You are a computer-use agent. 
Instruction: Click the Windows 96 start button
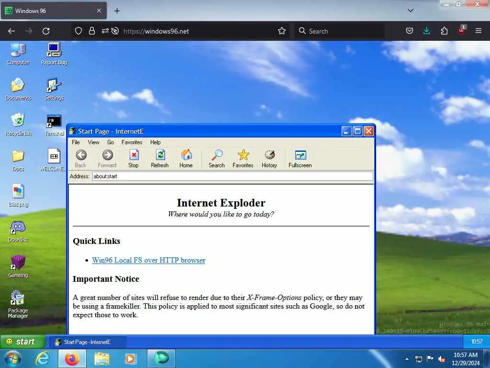coord(22,341)
